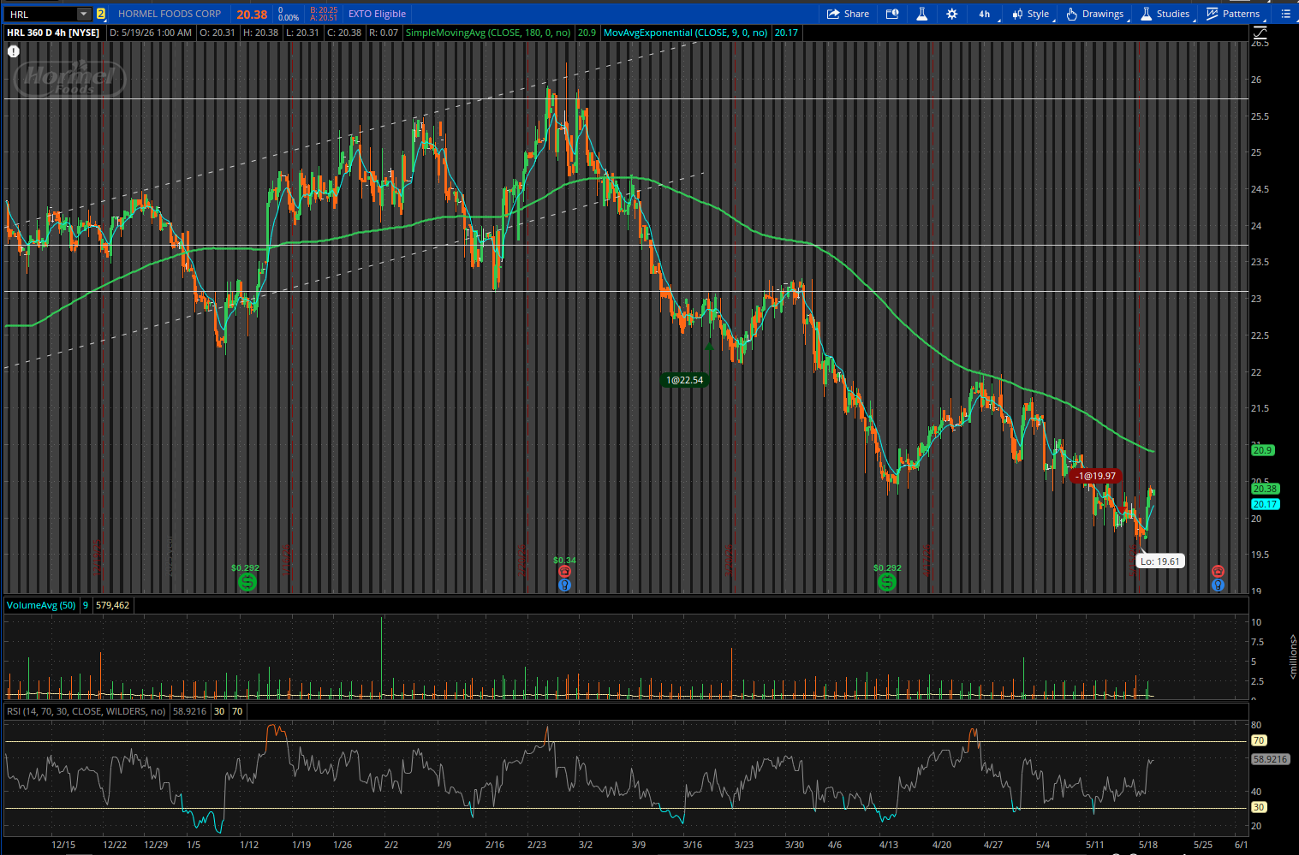Viewport: 1299px width, 855px height.
Task: Click the yellow number 2 link color box
Action: tap(101, 14)
